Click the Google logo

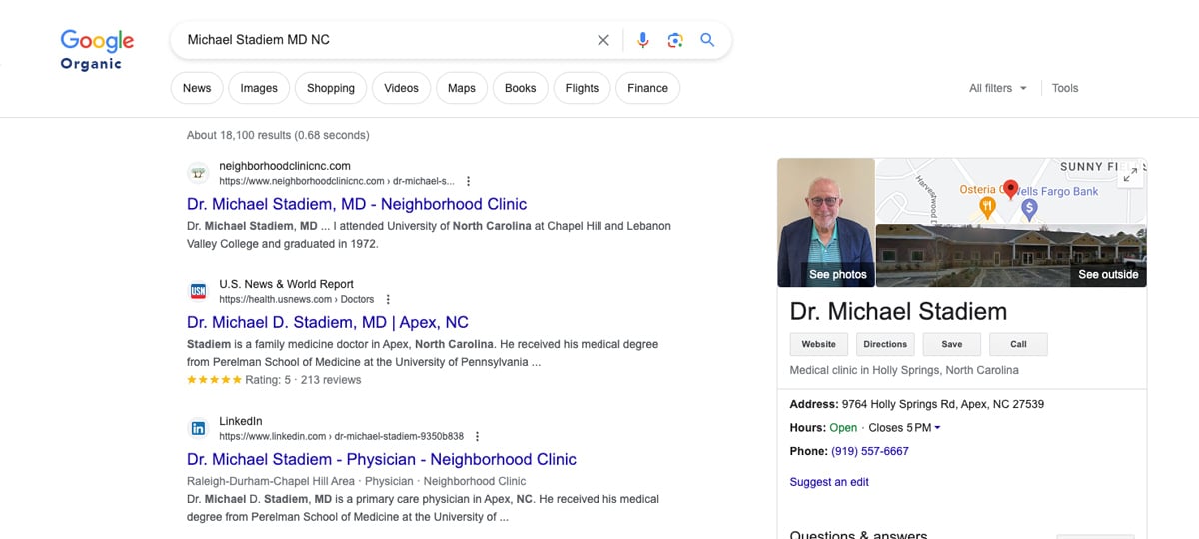[97, 41]
